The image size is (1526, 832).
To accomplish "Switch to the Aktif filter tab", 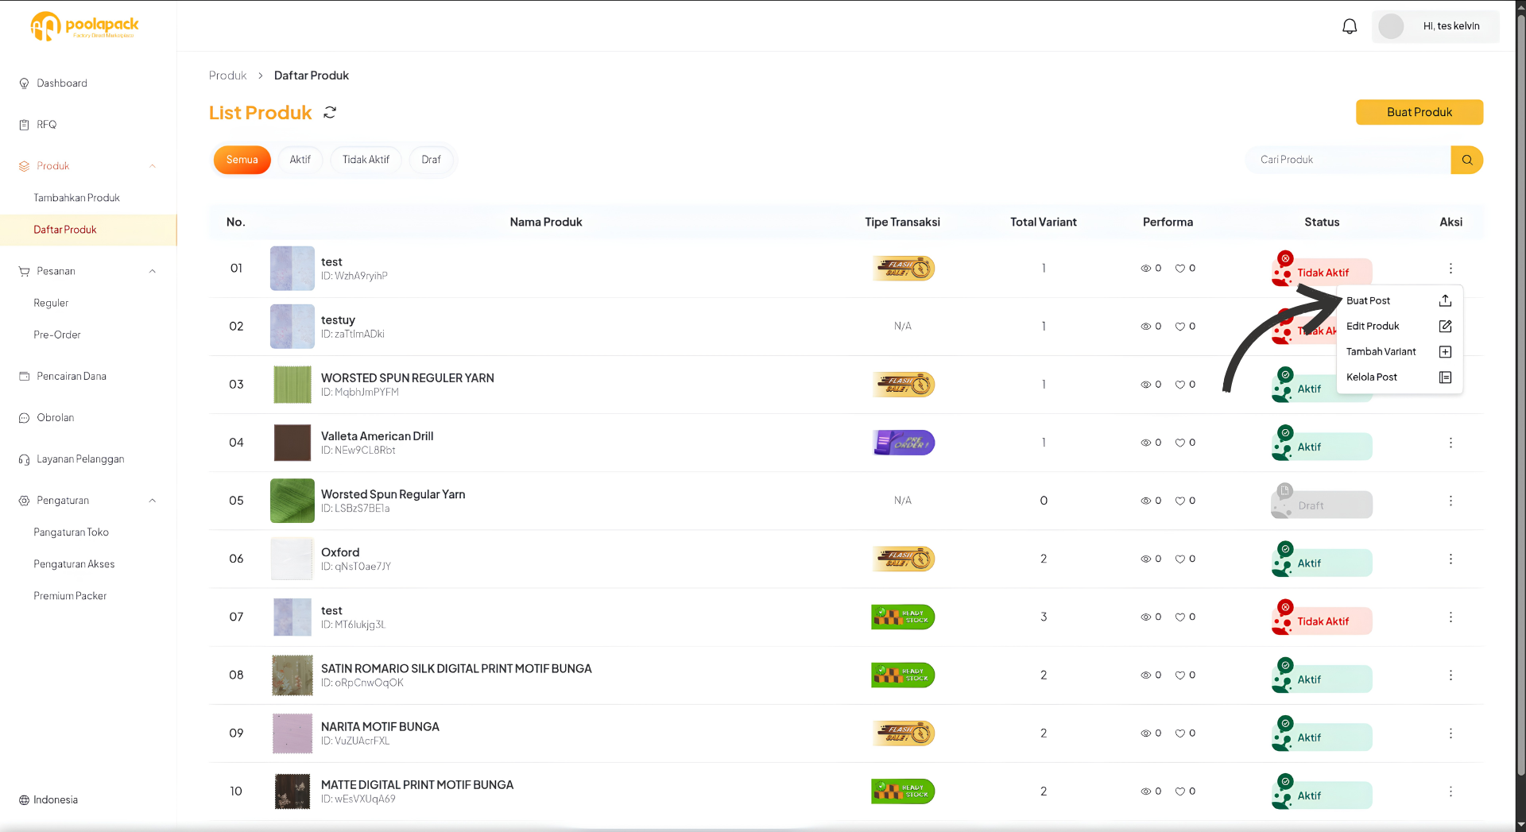I will tap(300, 160).
